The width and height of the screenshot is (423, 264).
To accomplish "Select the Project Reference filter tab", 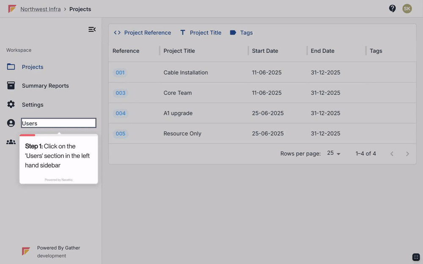I will pos(142,33).
